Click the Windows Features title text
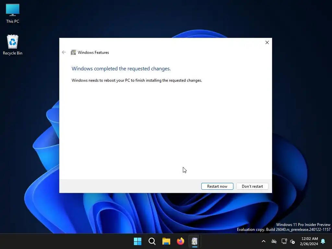The height and width of the screenshot is (249, 332). coord(93,53)
